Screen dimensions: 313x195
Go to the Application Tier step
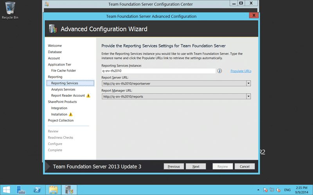59,64
